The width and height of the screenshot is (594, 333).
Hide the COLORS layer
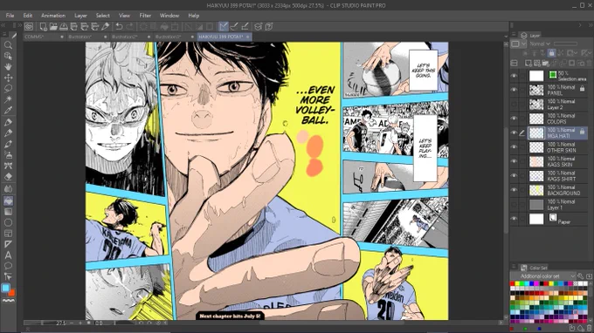click(x=514, y=119)
